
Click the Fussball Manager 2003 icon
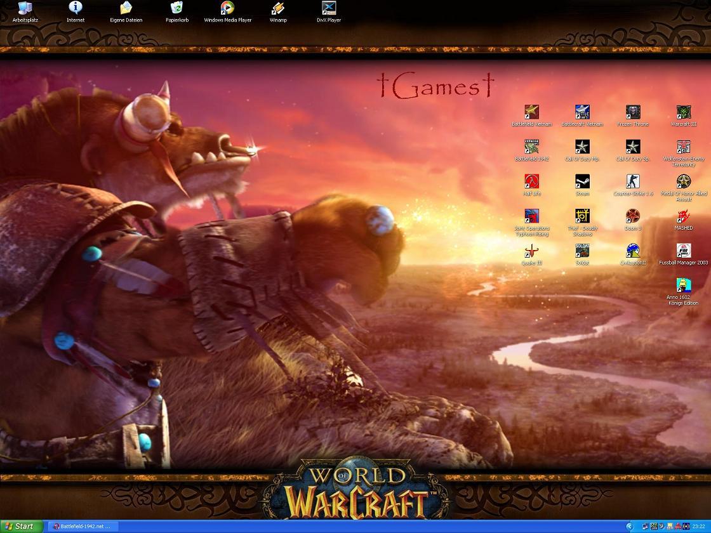[683, 251]
